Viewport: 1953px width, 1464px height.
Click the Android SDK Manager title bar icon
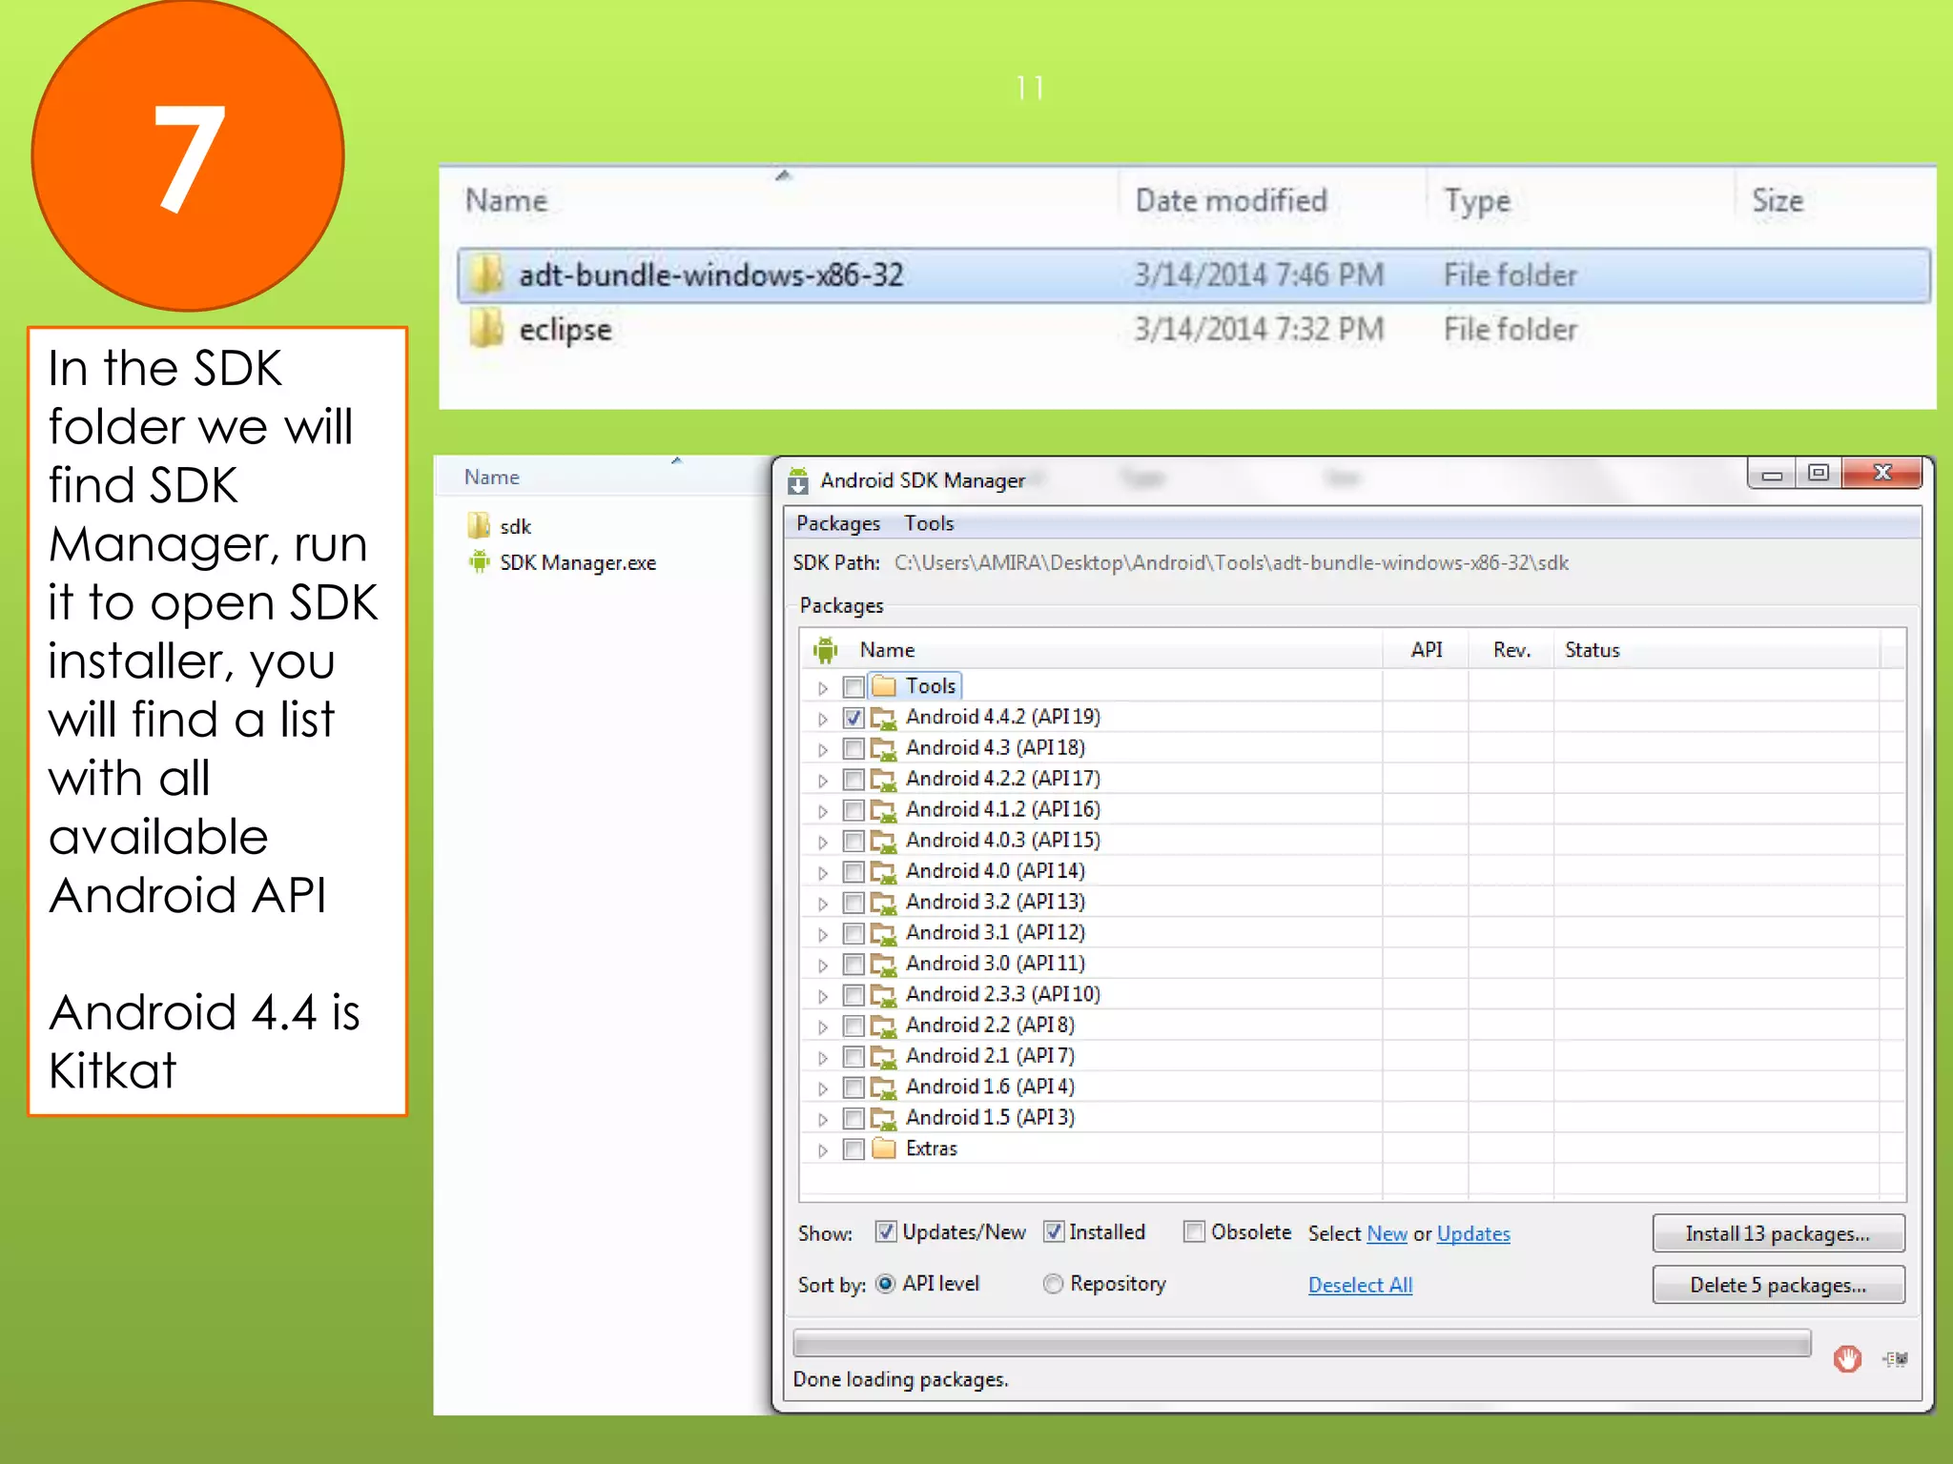[x=798, y=481]
